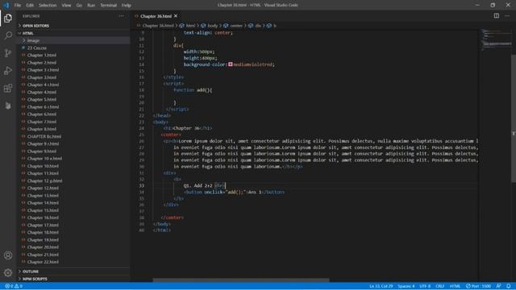Open the Extensions view
This screenshot has width=516, height=290.
(x=8, y=88)
